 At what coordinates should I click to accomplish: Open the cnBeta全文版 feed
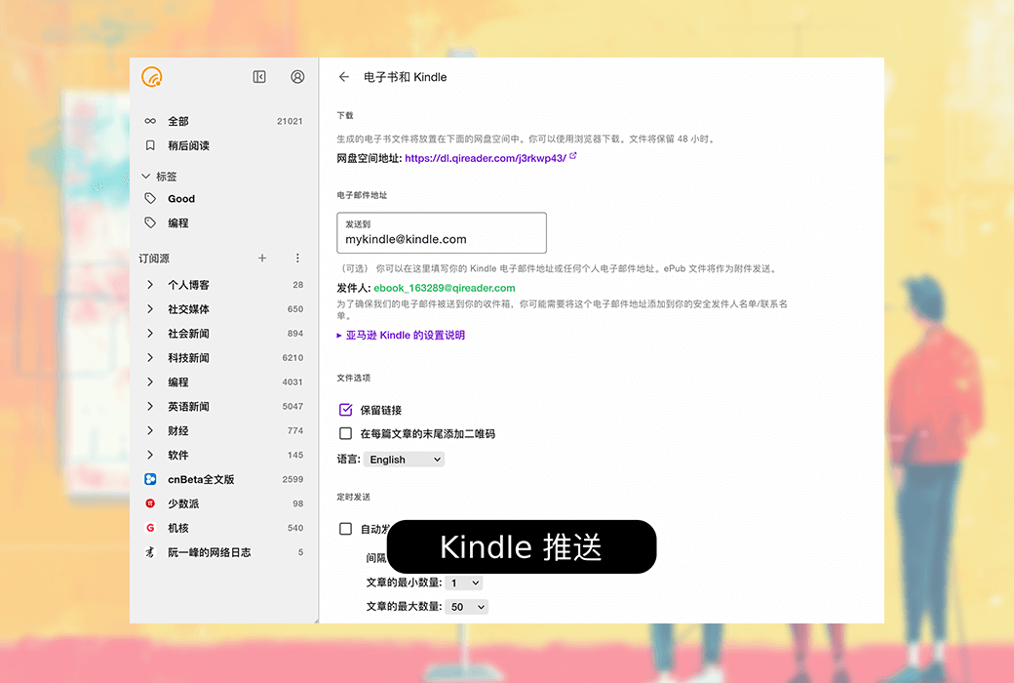(x=200, y=480)
